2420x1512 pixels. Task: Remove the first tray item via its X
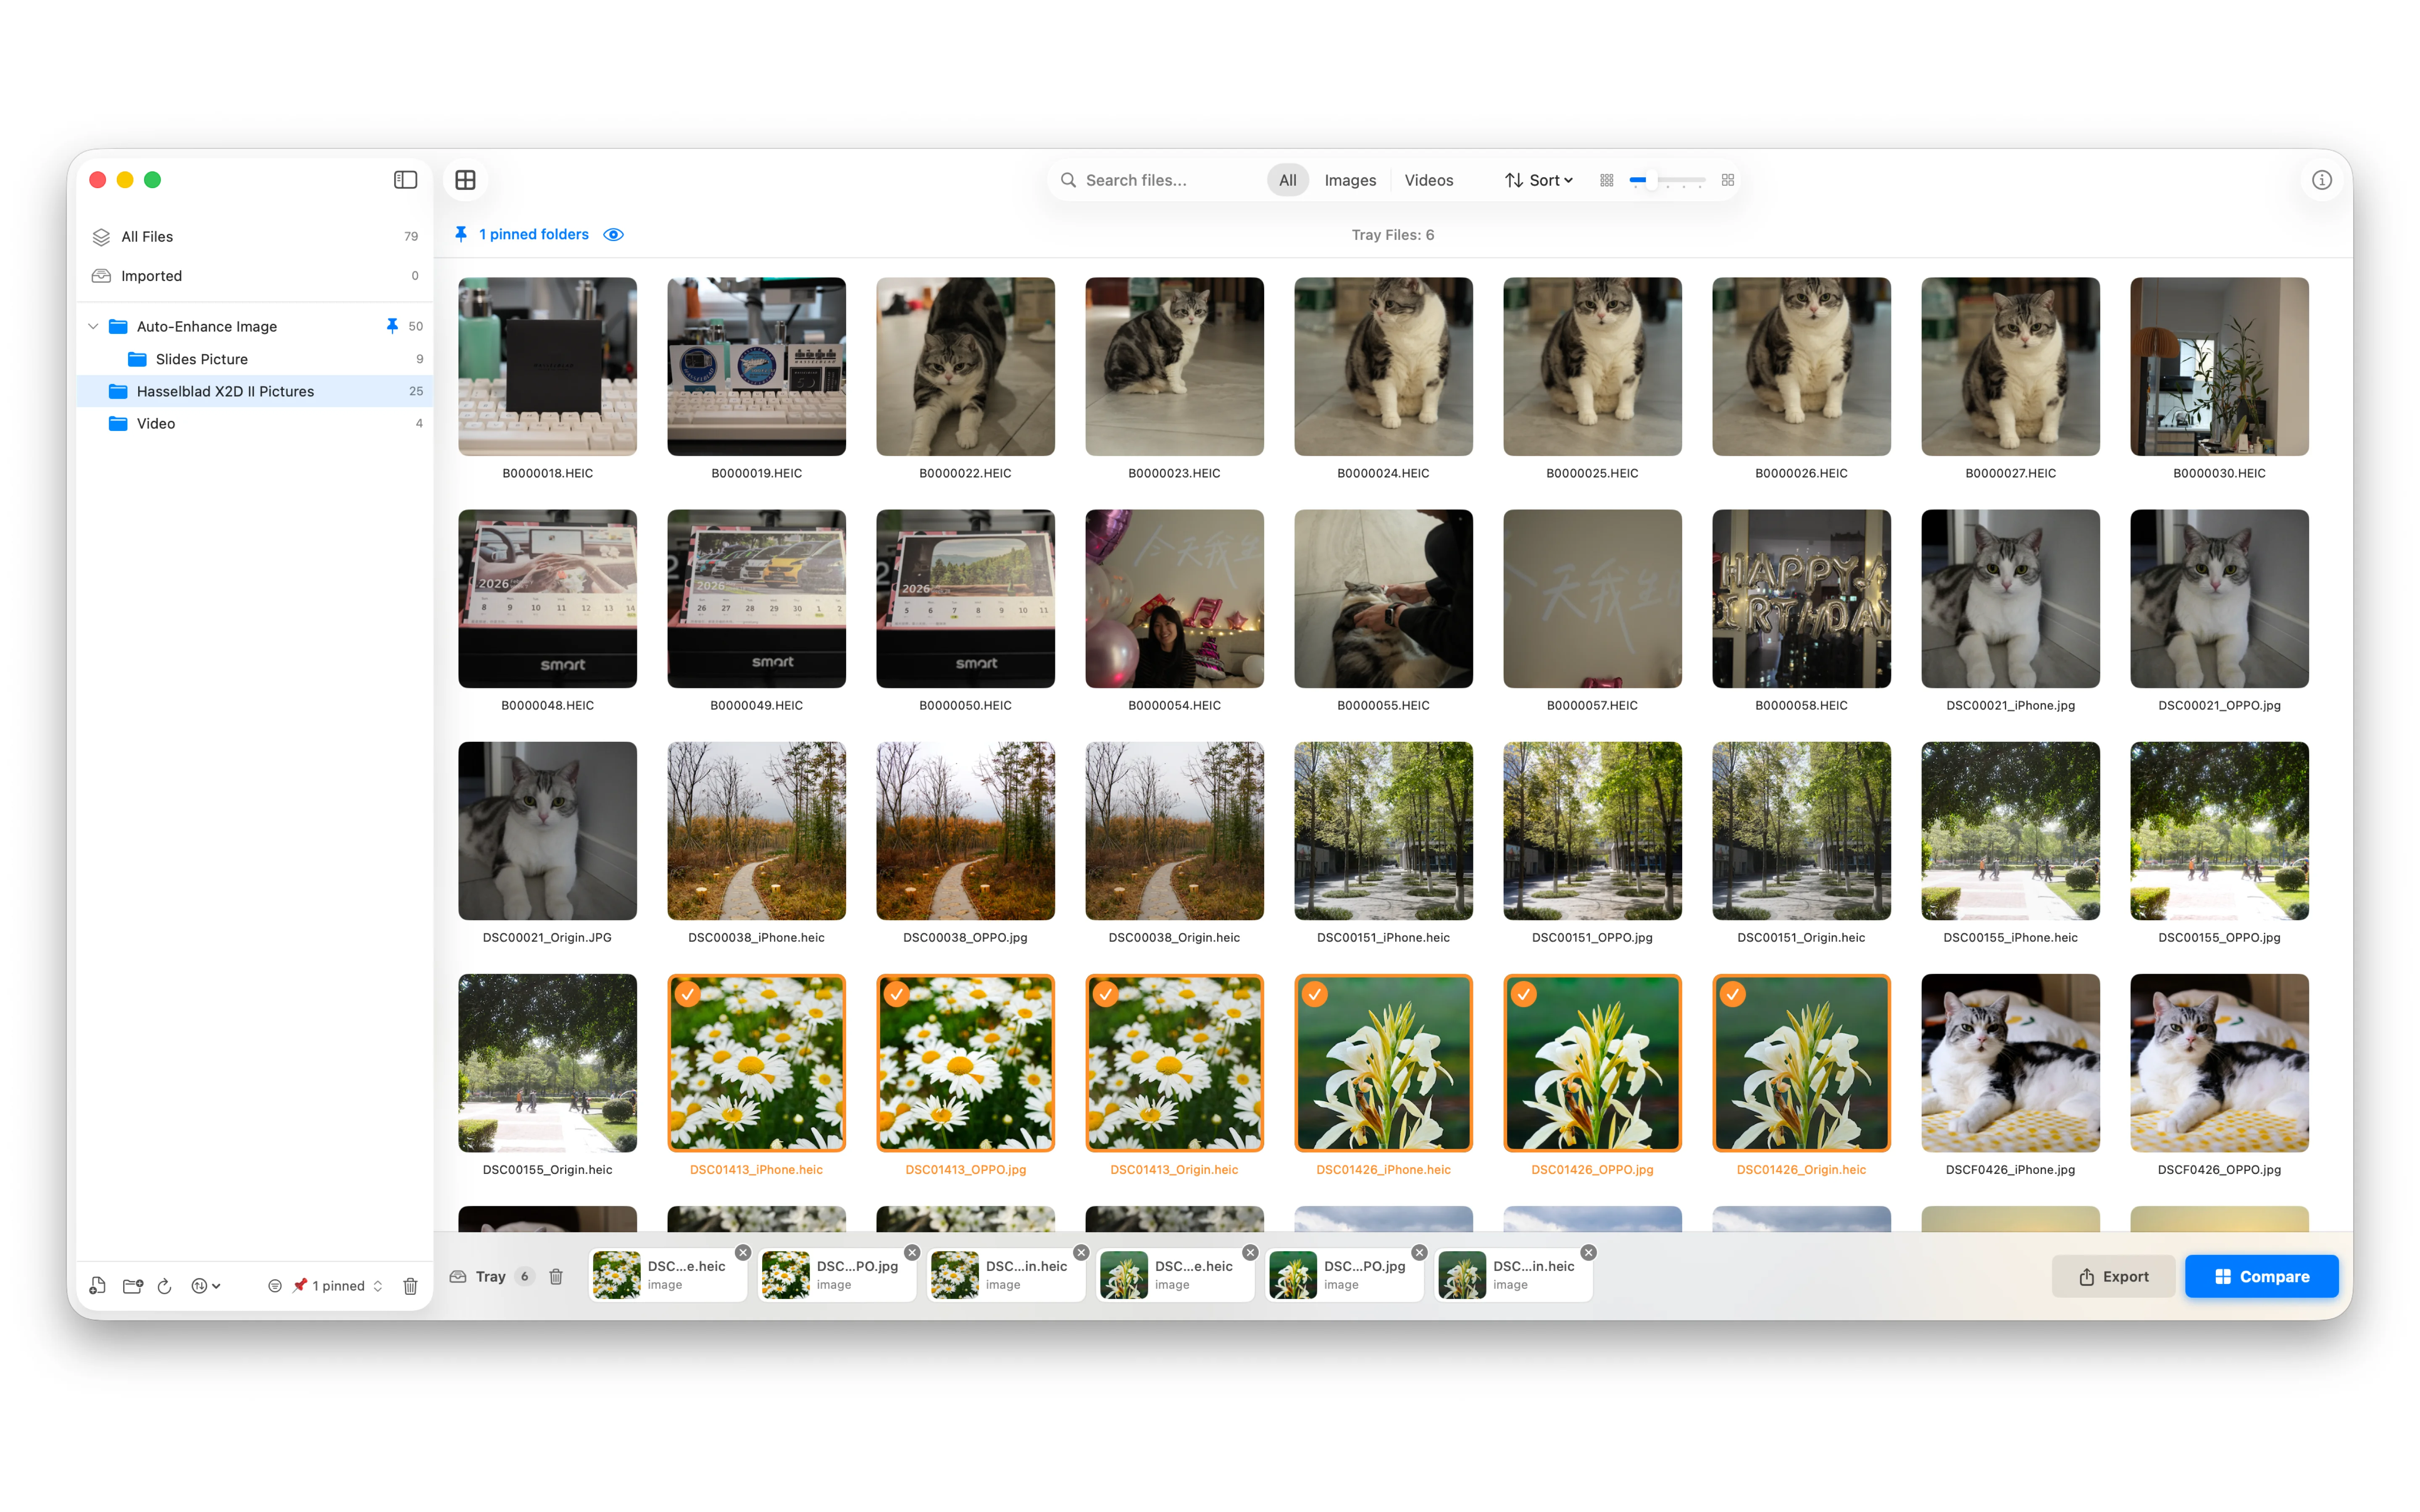742,1252
